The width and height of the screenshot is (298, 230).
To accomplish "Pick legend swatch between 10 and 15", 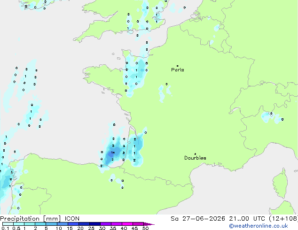I will click(62, 224).
